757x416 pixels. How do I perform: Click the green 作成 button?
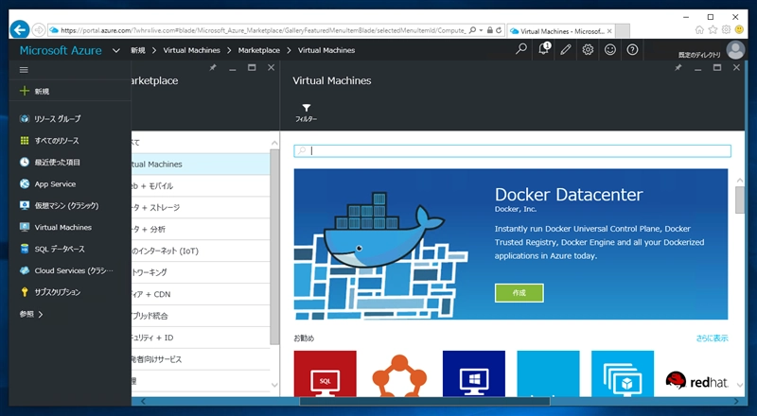[x=519, y=293]
